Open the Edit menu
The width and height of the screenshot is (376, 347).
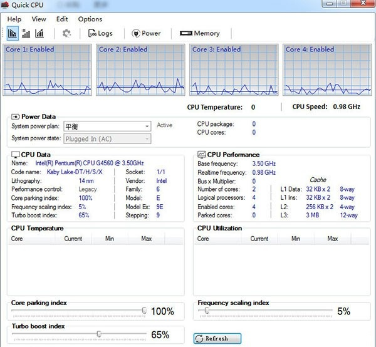(62, 19)
